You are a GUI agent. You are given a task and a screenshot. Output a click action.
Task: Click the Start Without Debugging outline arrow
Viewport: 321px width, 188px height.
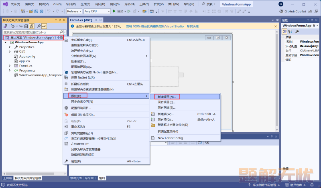click(x=129, y=11)
